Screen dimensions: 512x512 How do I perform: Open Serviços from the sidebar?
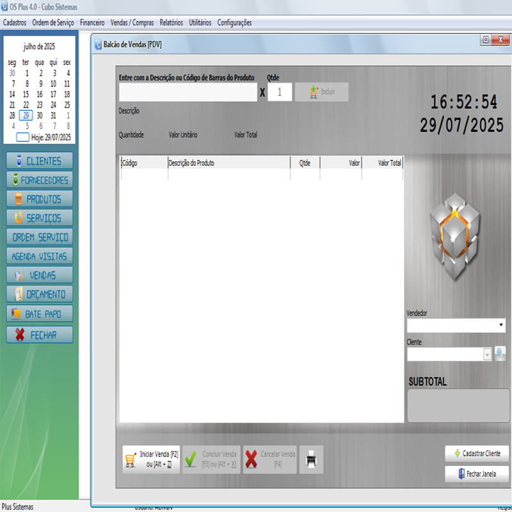[x=40, y=218]
